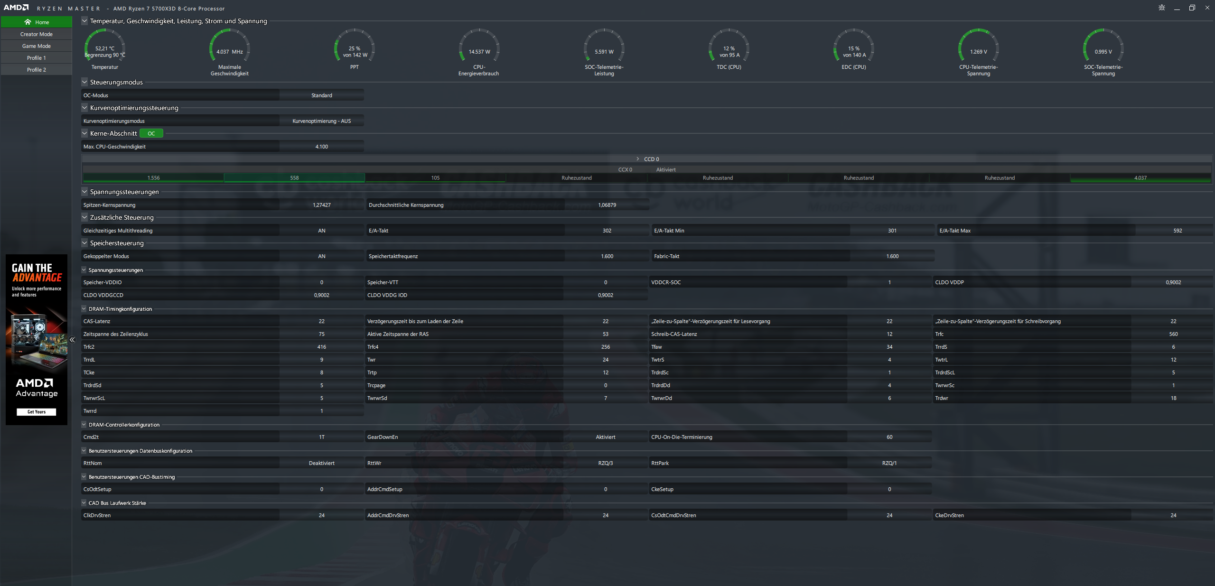Toggle Gekoppelter Modus AN value
This screenshot has width=1215, height=586.
tap(321, 256)
